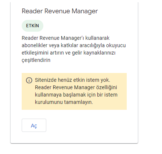This screenshot has height=154, width=162.
Task: Click the ETKİN status badge
Action: coord(32,26)
